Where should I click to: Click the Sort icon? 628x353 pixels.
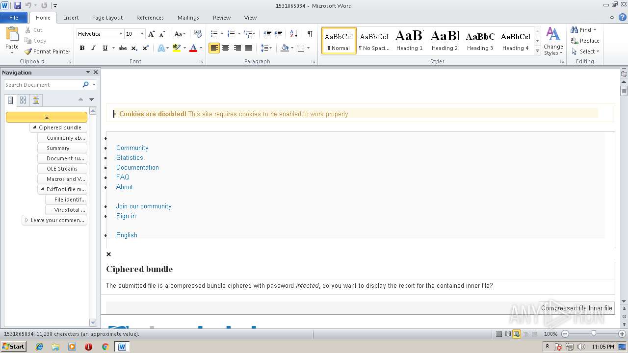click(x=293, y=34)
